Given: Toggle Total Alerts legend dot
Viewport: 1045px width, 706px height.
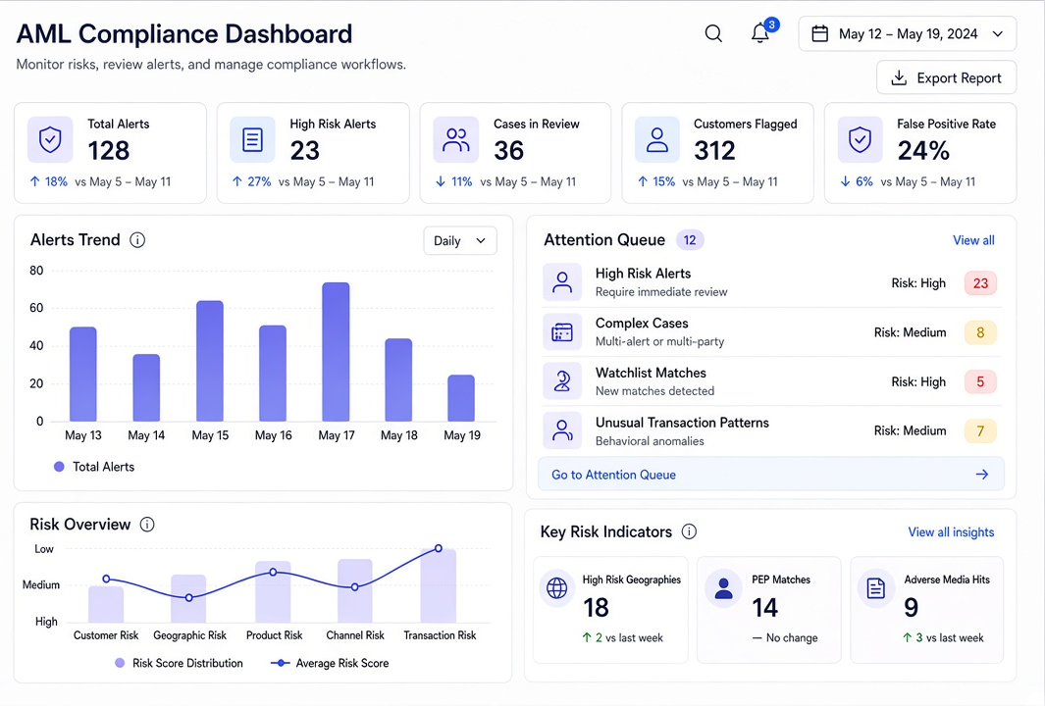Looking at the screenshot, I should pos(59,467).
